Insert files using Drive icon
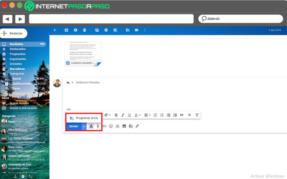 [x=117, y=126]
